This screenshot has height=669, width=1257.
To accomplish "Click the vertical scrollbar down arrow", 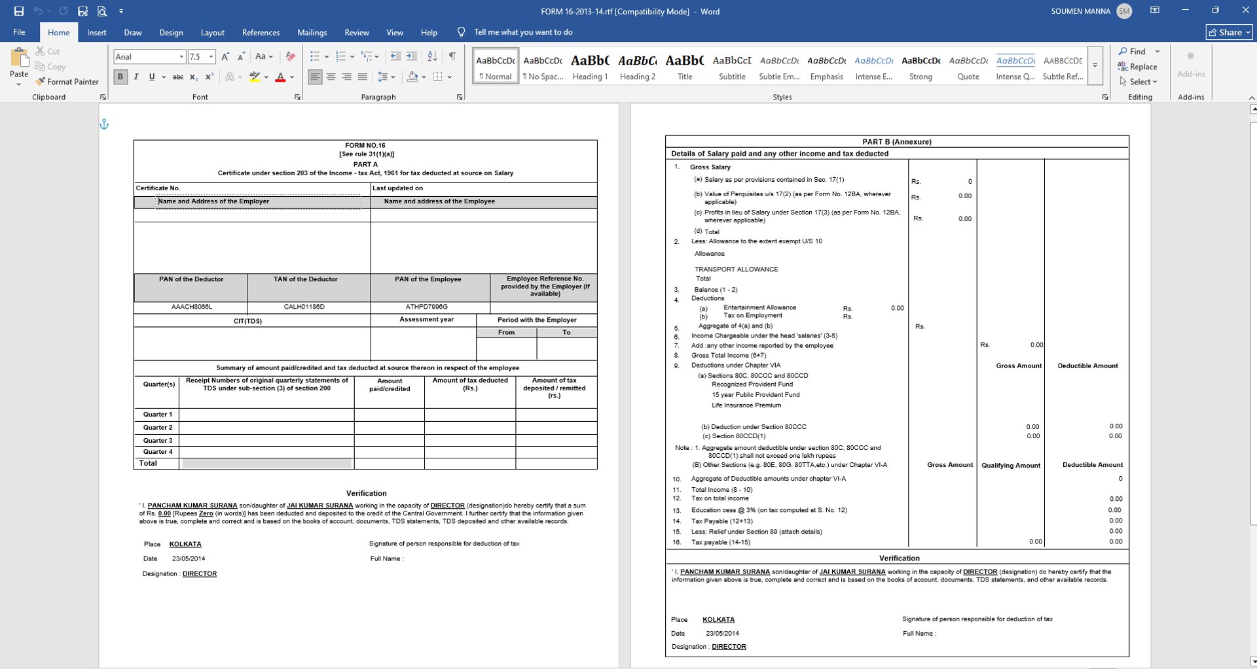I will click(1253, 661).
